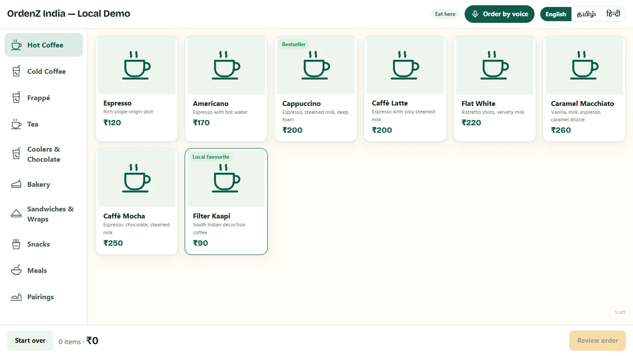
Task: Open the Snacks category
Action: (44, 244)
